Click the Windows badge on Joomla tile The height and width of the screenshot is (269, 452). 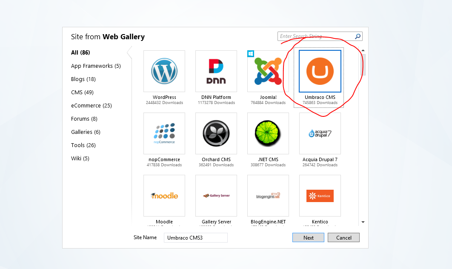[x=251, y=54]
